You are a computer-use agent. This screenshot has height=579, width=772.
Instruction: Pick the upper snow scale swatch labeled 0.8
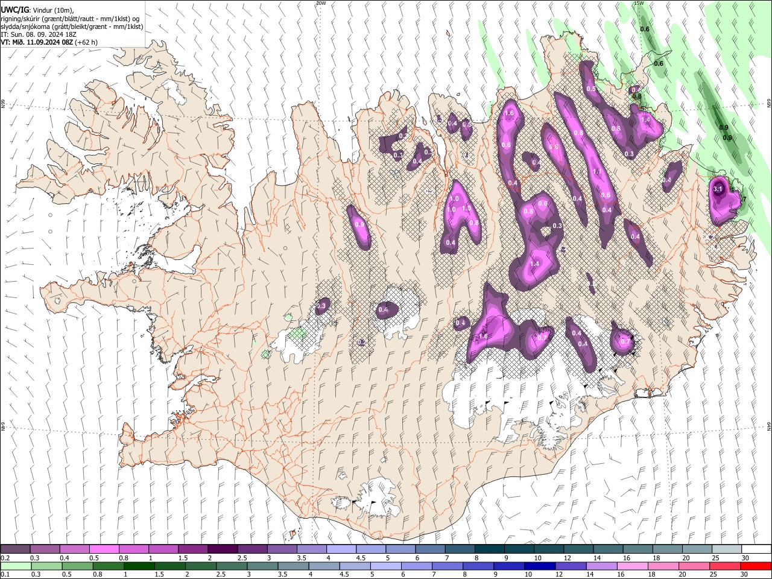pos(133,549)
